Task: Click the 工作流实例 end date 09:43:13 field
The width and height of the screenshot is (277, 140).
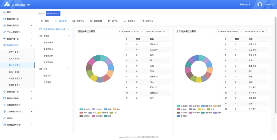Action: pos(254,31)
